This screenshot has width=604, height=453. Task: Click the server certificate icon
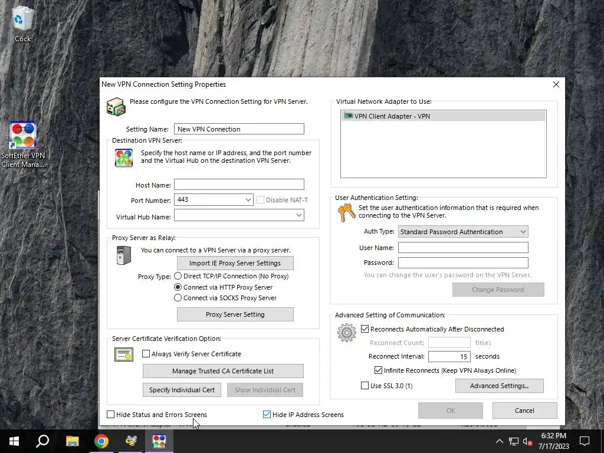[x=124, y=354]
